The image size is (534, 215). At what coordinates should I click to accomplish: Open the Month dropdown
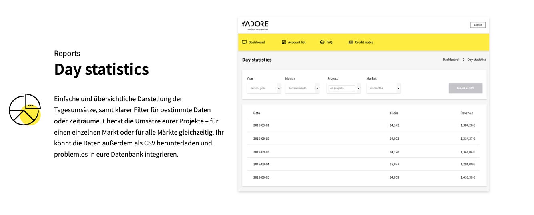tap(302, 88)
